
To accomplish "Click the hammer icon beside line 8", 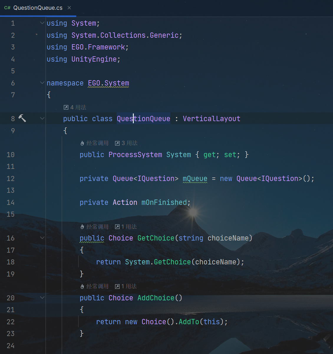I will point(22,118).
